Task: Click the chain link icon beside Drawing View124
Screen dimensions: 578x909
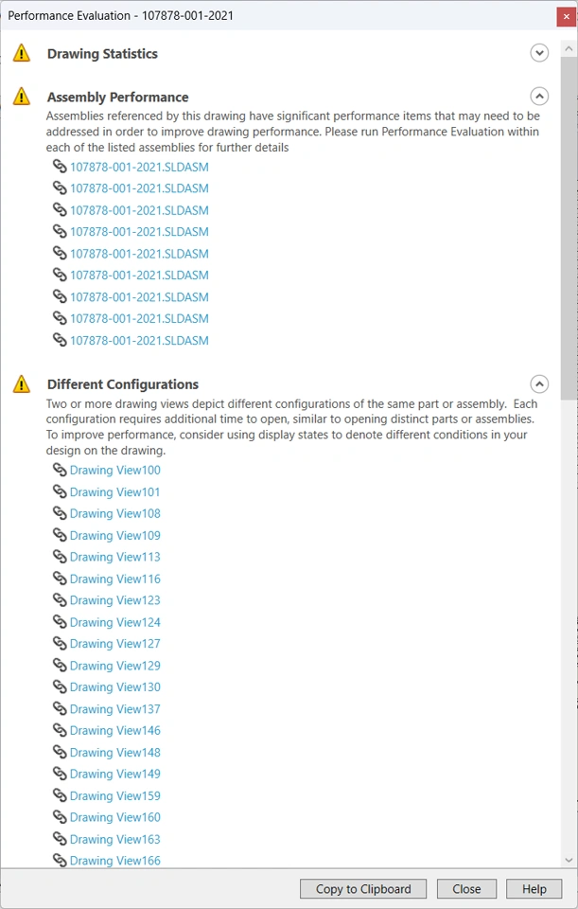Action: pos(61,622)
